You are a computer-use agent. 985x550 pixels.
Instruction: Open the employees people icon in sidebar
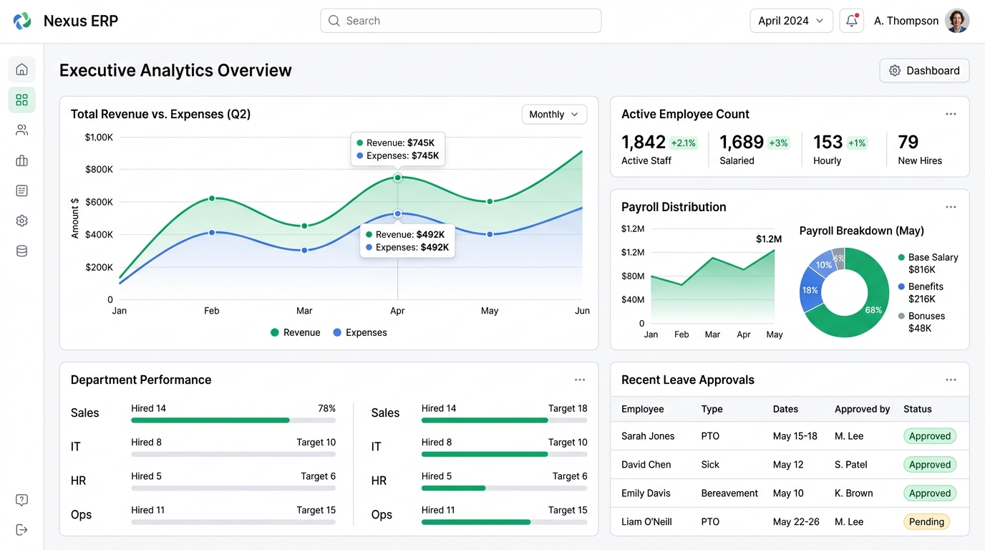21,130
